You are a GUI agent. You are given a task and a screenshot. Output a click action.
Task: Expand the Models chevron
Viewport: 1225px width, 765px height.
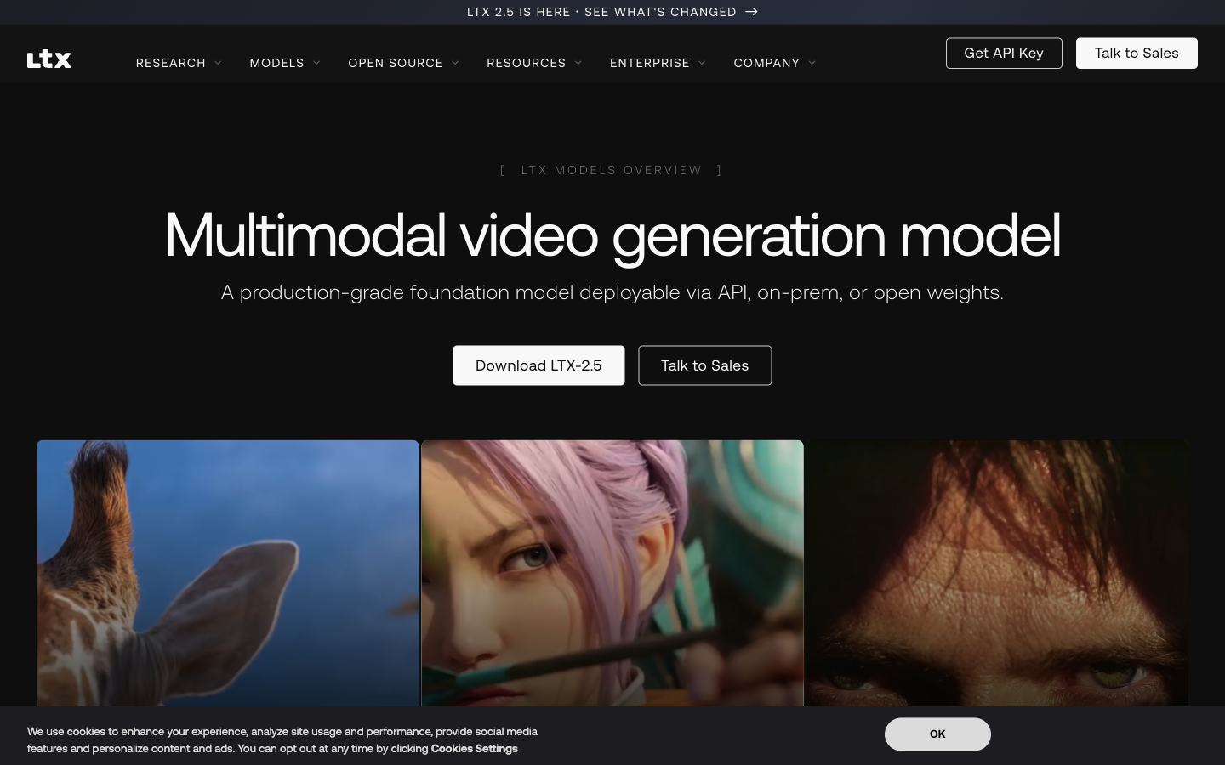(x=316, y=63)
